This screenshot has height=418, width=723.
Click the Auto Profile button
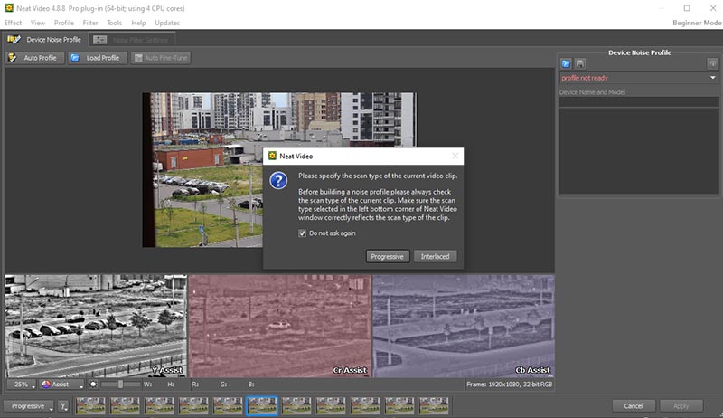coord(34,58)
